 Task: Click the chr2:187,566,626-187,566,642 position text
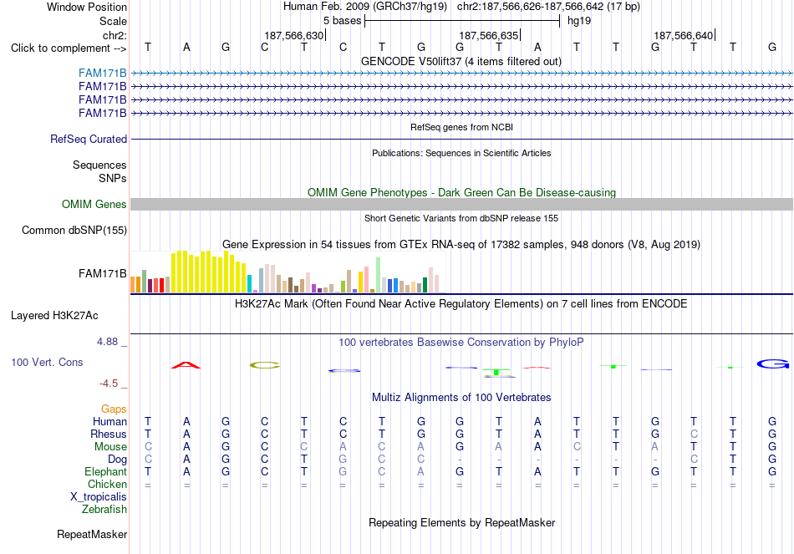[x=548, y=7]
